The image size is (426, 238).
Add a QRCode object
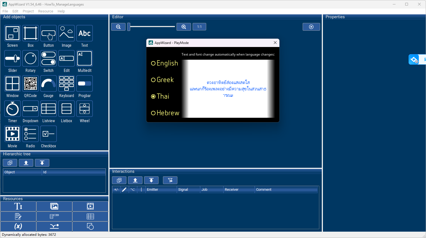tap(30, 83)
